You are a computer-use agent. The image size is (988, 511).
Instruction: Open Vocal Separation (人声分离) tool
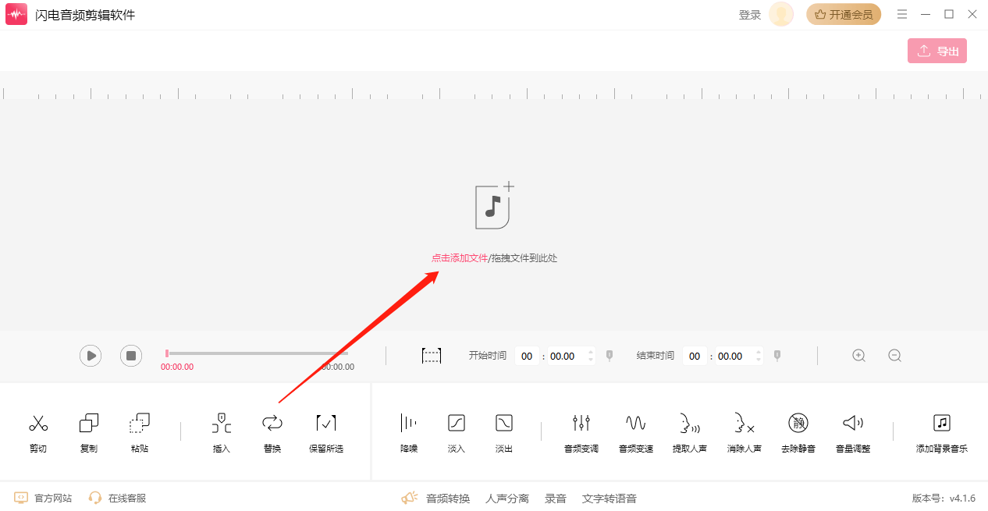tap(507, 499)
